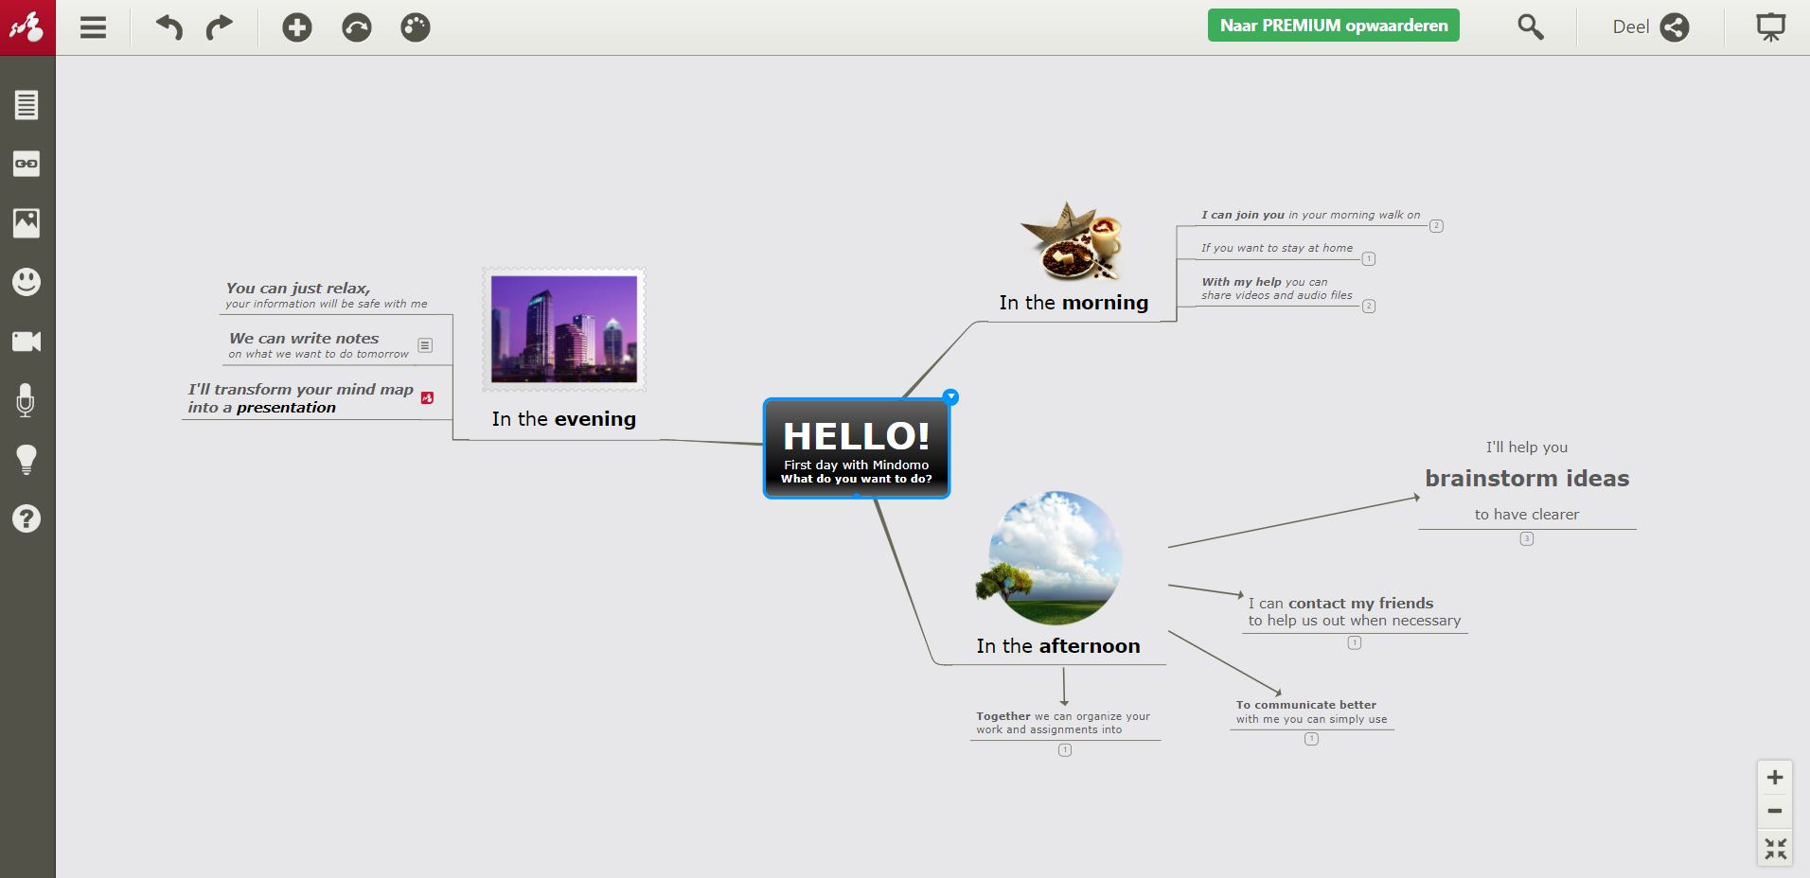
Task: Open note icon on 'We can write notes'
Action: click(426, 345)
